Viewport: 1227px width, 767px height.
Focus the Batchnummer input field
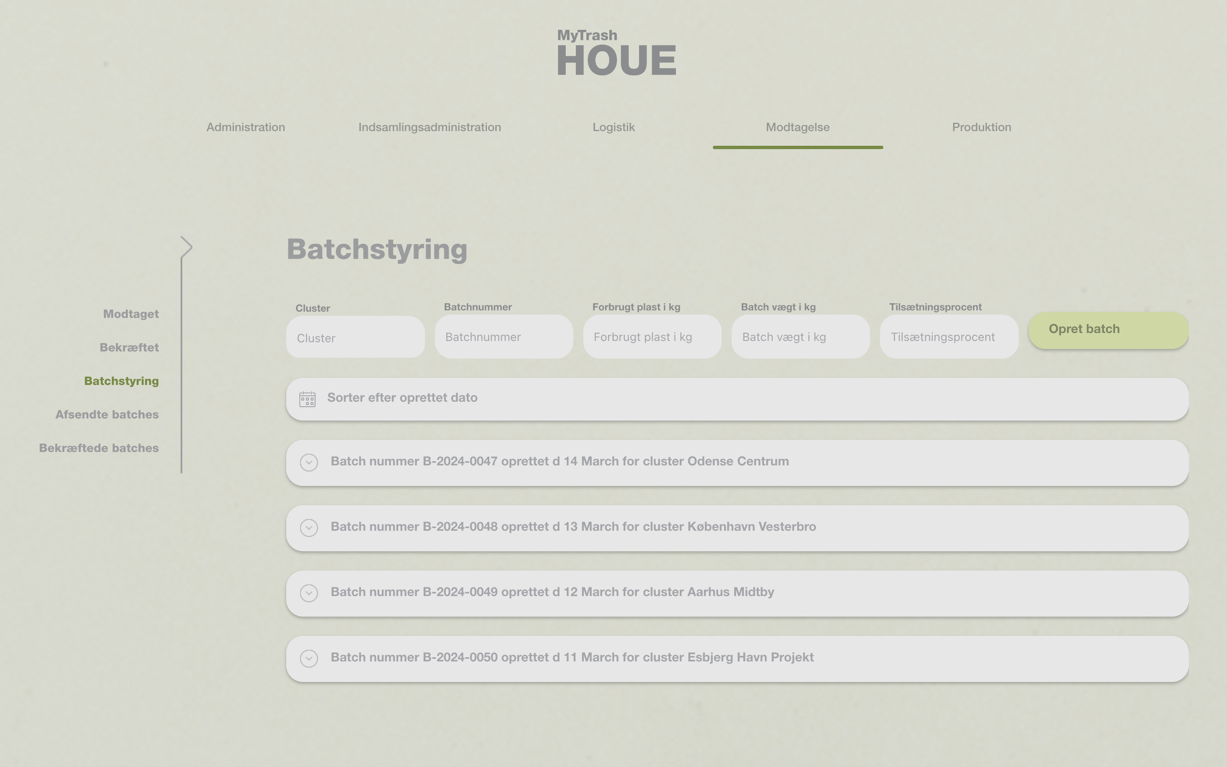(503, 337)
